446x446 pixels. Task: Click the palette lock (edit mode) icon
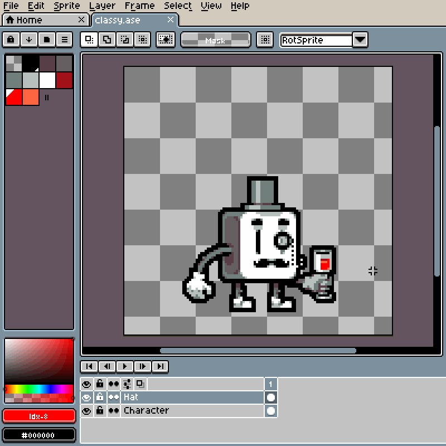pos(11,40)
